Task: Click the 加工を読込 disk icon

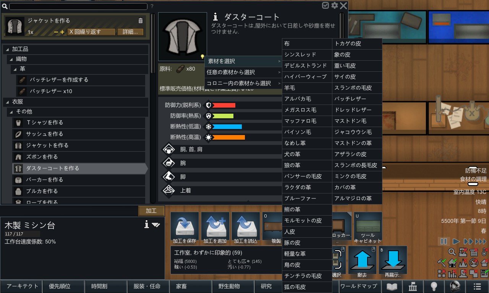Action: click(246, 226)
